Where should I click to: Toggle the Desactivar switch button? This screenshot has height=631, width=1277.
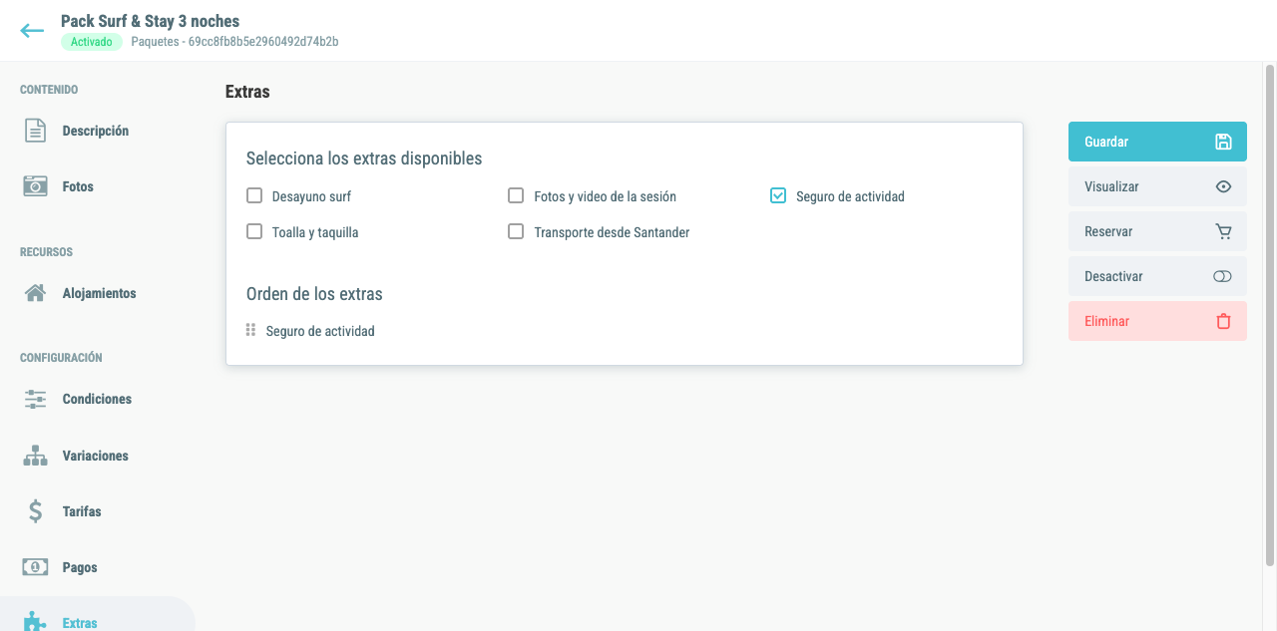(1157, 276)
